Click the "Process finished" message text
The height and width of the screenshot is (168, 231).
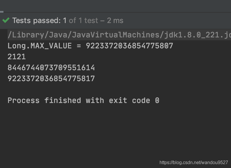click(x=44, y=100)
